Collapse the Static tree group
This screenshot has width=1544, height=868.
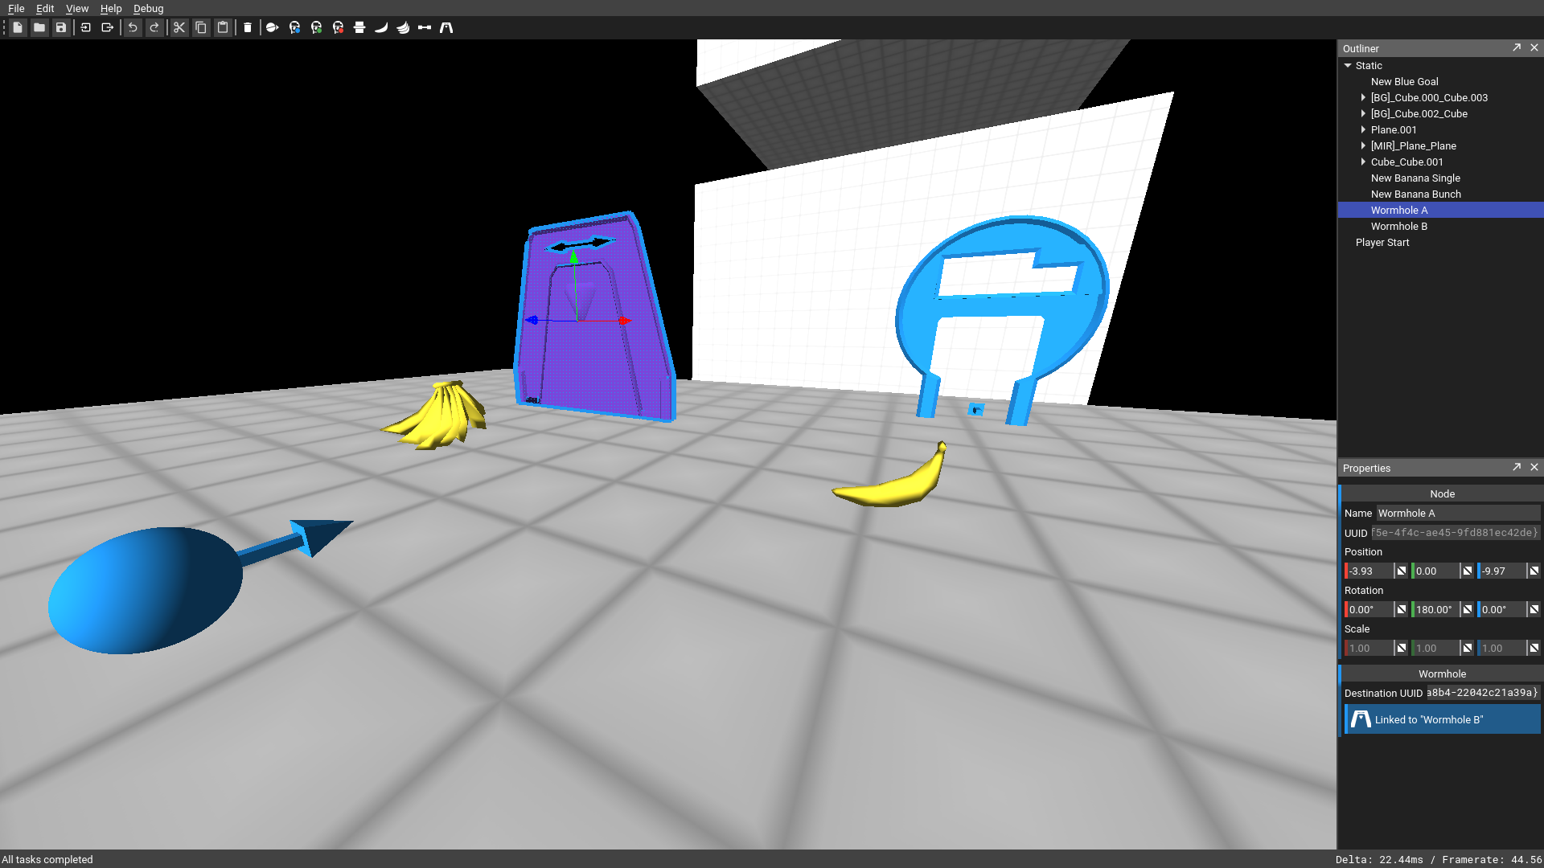tap(1348, 66)
